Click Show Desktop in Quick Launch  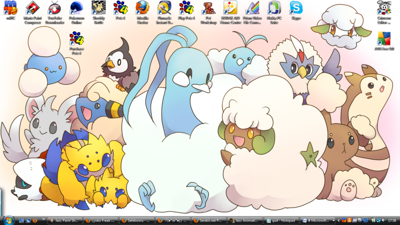coord(22,220)
